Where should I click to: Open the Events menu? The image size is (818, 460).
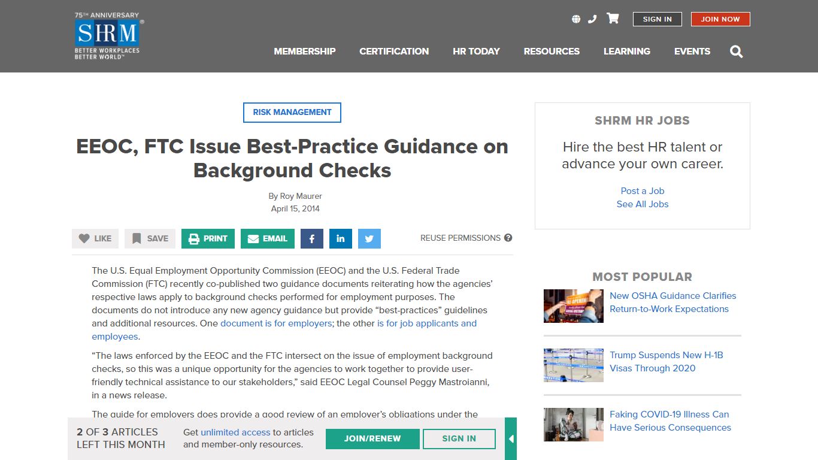pyautogui.click(x=692, y=52)
